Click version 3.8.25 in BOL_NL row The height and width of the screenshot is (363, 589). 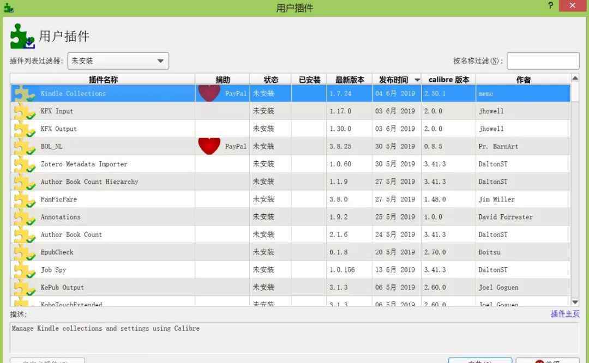340,147
